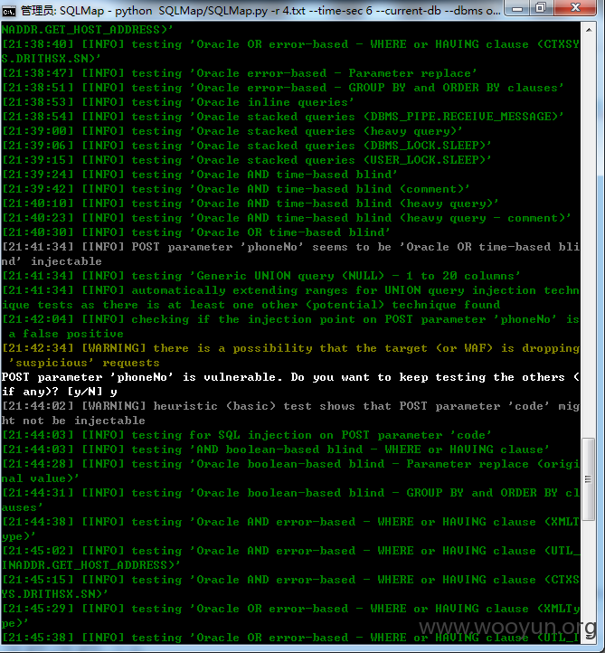Click the [21:41:34] 'seems to be' injectable line
The width and height of the screenshot is (605, 653).
click(x=290, y=254)
